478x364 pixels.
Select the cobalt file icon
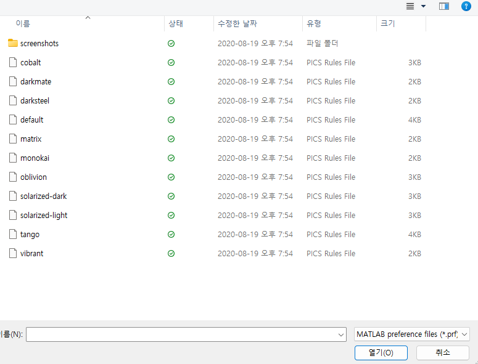click(x=13, y=62)
